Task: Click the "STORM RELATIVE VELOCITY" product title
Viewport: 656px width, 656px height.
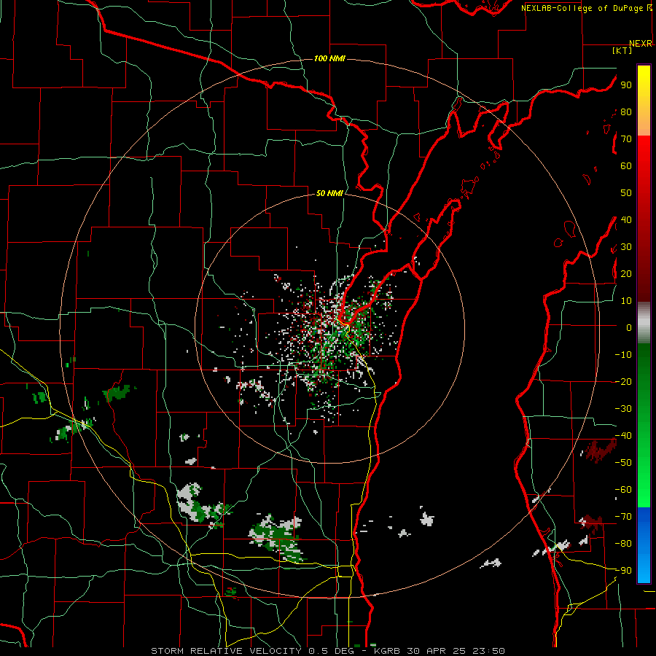Action: pos(226,651)
